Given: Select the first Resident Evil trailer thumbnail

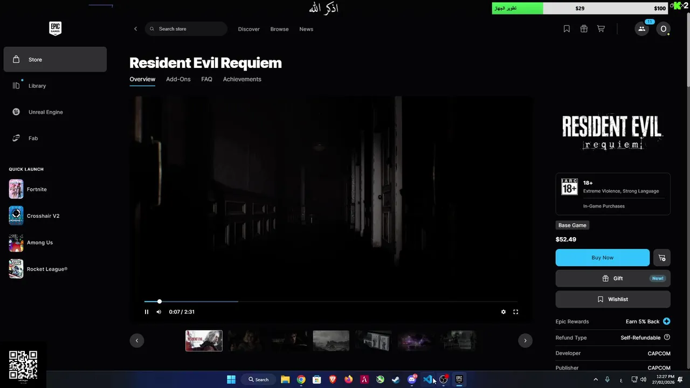Looking at the screenshot, I should coord(204,341).
